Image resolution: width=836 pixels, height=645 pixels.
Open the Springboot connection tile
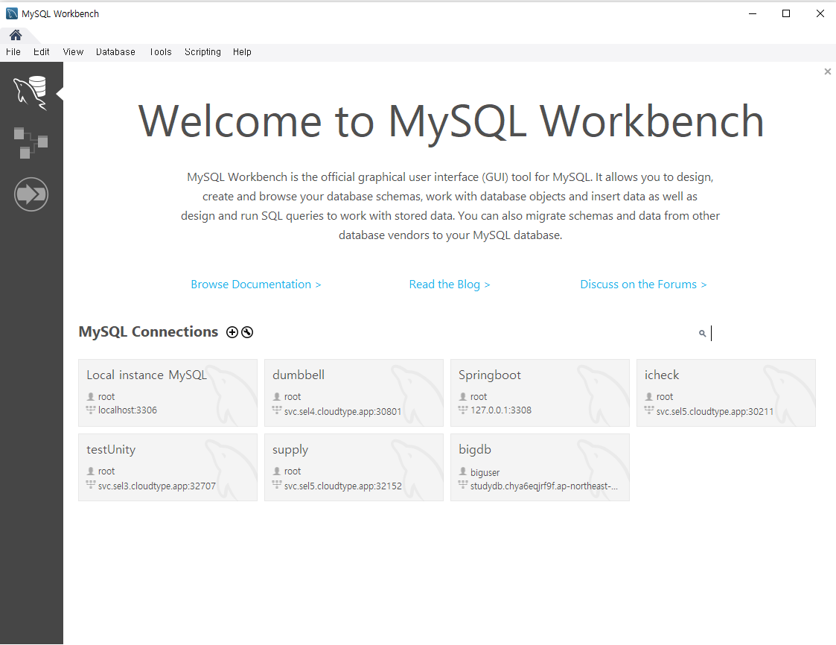(x=540, y=393)
